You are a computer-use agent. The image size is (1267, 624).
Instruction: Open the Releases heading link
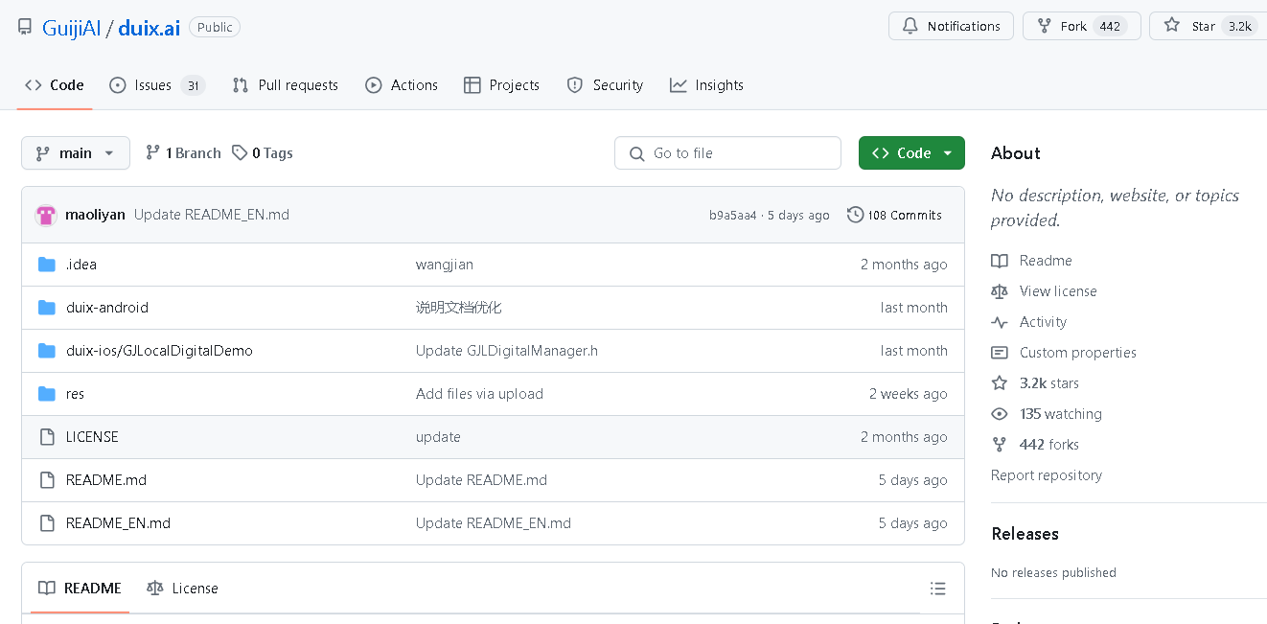tap(1025, 534)
